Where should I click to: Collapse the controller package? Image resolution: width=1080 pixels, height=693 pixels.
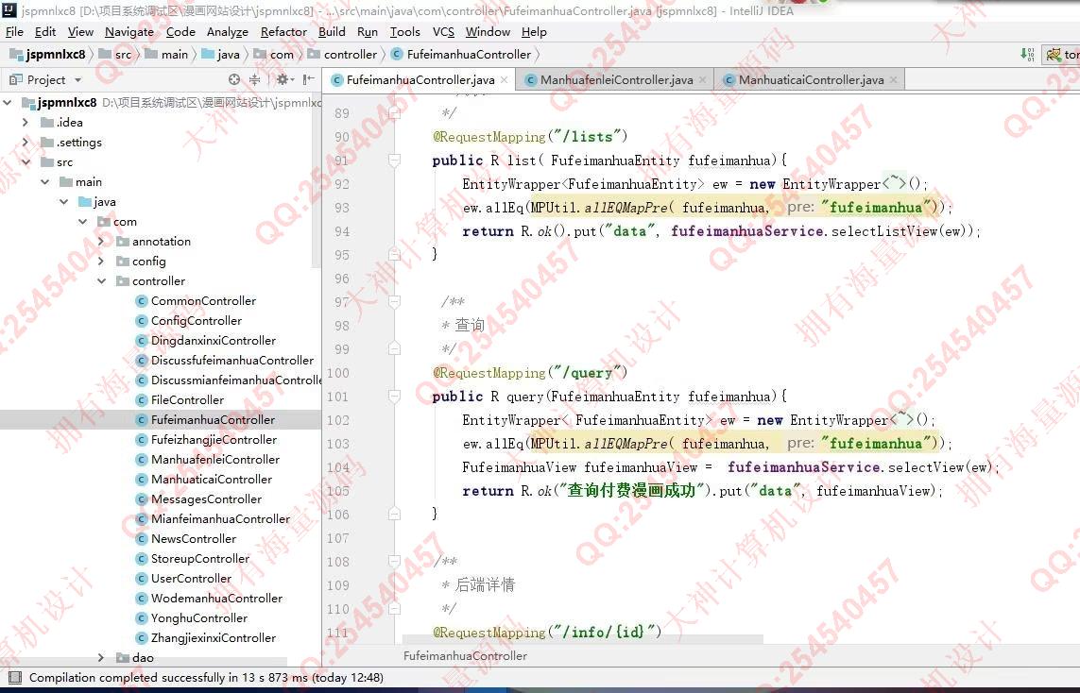point(101,280)
